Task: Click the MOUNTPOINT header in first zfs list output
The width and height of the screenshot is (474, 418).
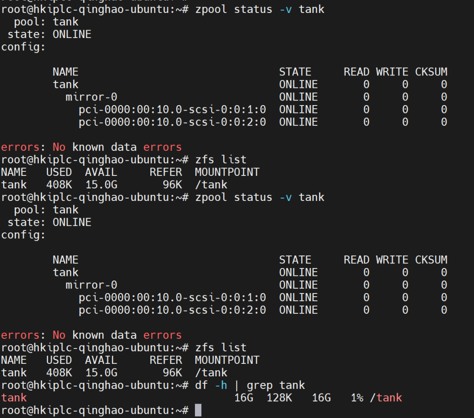Action: point(227,172)
